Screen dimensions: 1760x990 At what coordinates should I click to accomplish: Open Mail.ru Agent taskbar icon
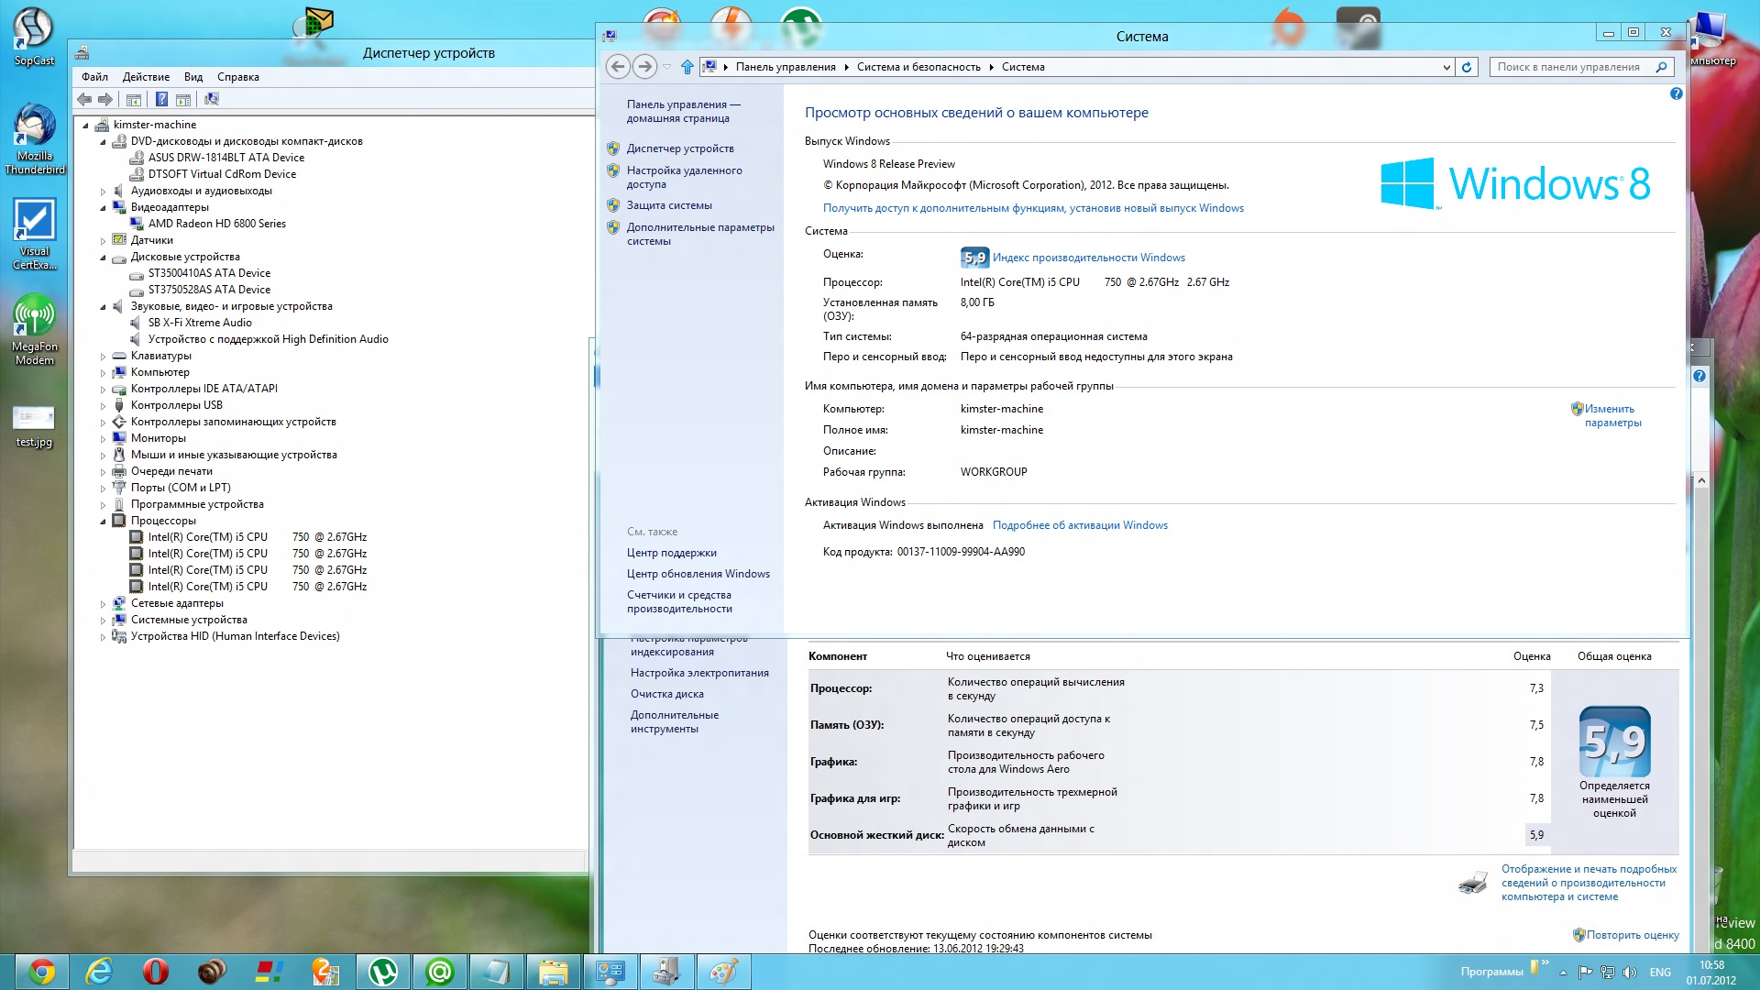coord(440,972)
